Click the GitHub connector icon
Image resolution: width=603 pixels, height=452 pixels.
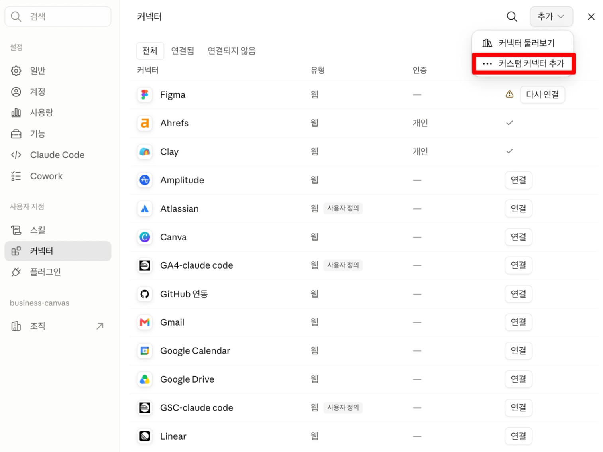pyautogui.click(x=145, y=294)
